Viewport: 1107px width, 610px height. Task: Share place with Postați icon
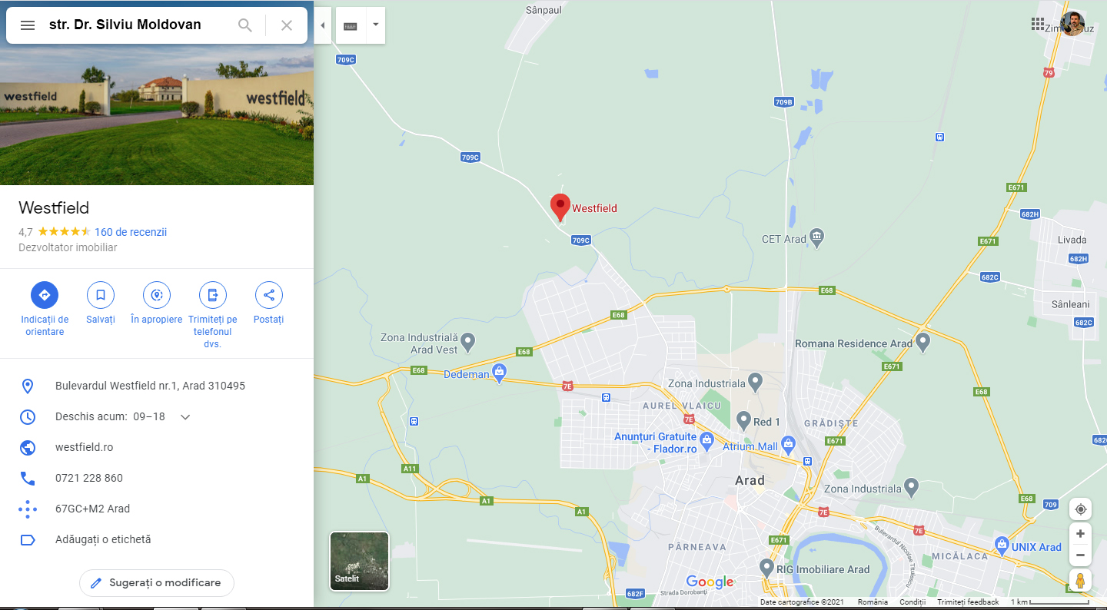tap(269, 295)
